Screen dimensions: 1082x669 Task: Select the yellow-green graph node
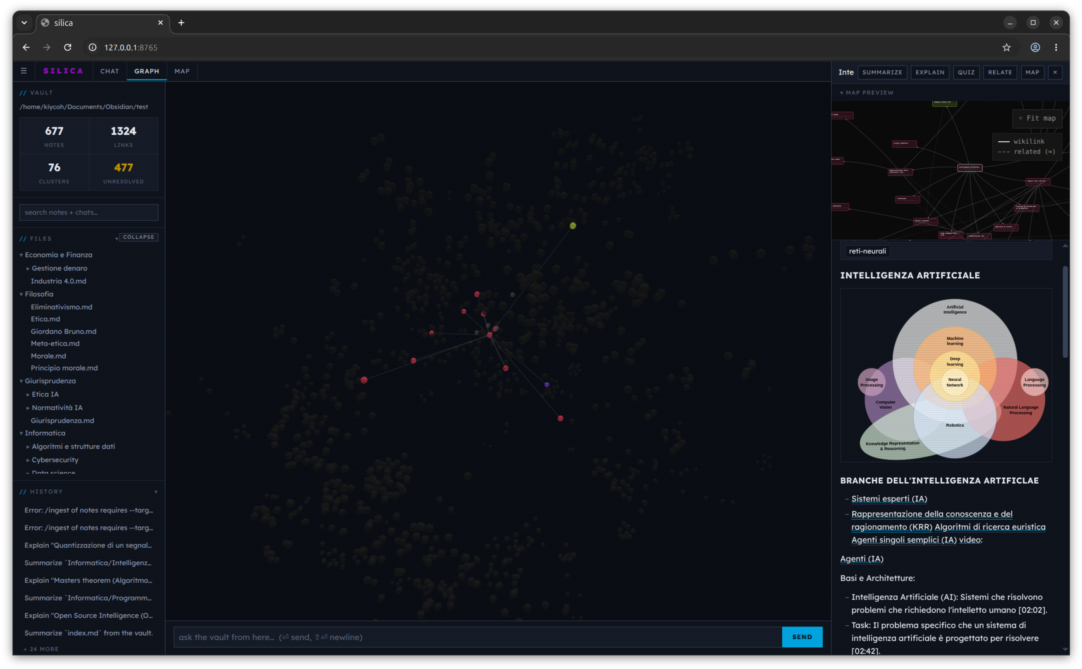[573, 226]
